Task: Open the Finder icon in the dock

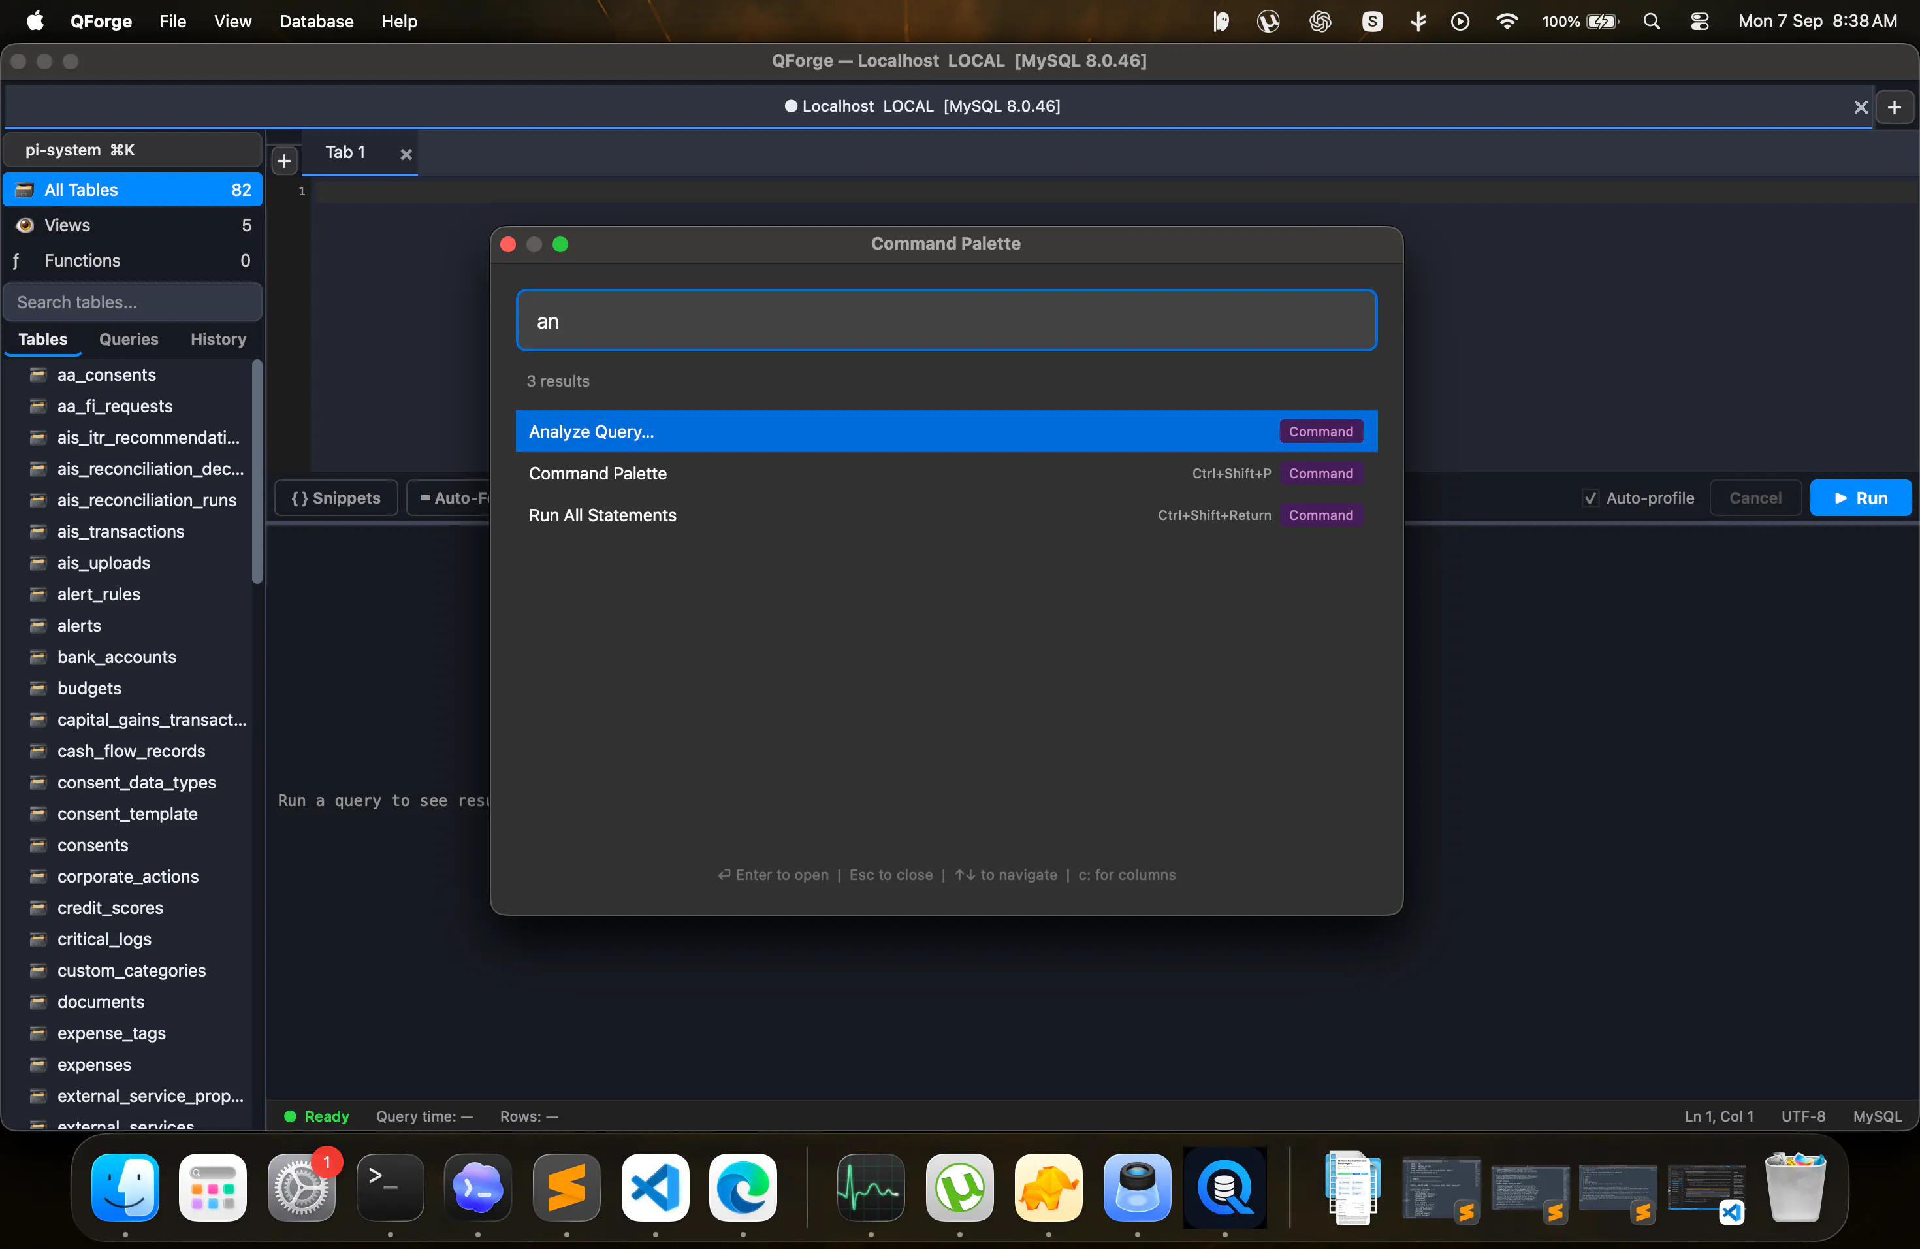Action: [x=125, y=1187]
